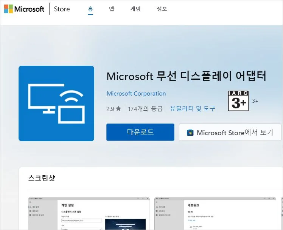The width and height of the screenshot is (283, 230).
Task: Click the wireless display adapter app icon
Action: pyautogui.click(x=56, y=103)
